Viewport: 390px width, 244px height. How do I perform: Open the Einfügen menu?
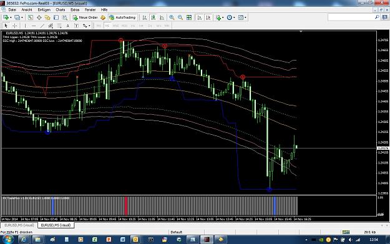click(x=44, y=10)
